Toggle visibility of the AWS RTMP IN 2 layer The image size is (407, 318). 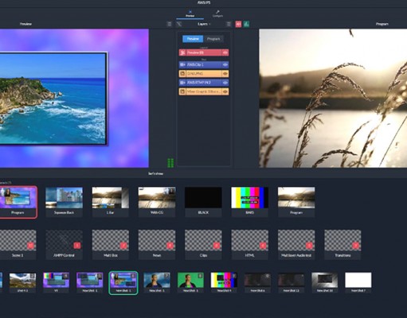pos(225,83)
